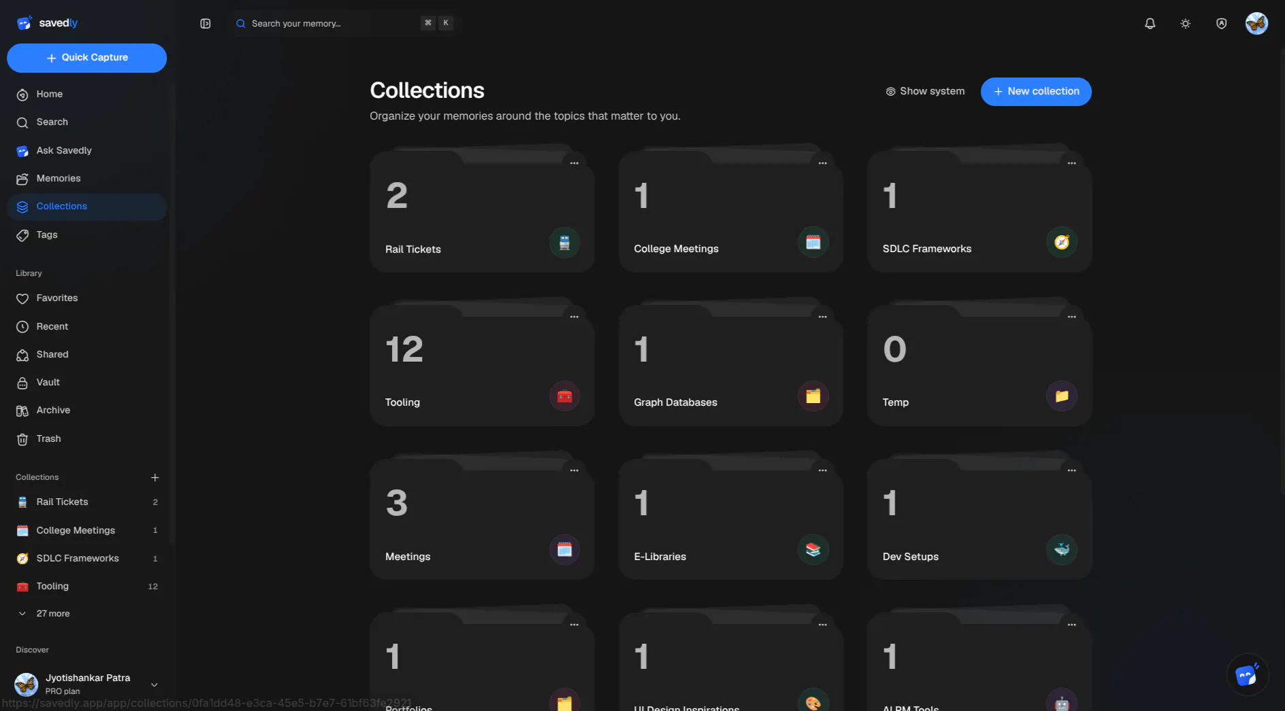Add a collection with sidebar plus icon

(x=154, y=477)
